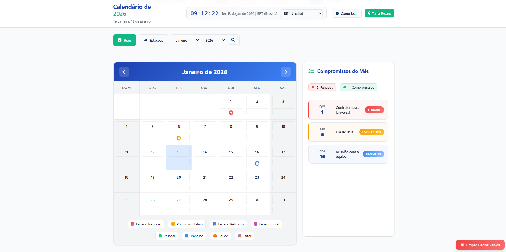Screen dimensions: 506x252
Task: Click blue work icon on day 16
Action: 257,164
